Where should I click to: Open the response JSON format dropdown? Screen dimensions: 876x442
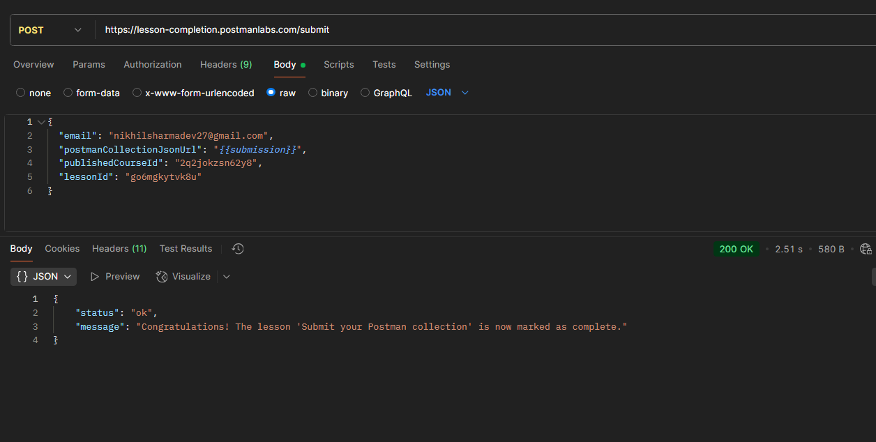(43, 277)
